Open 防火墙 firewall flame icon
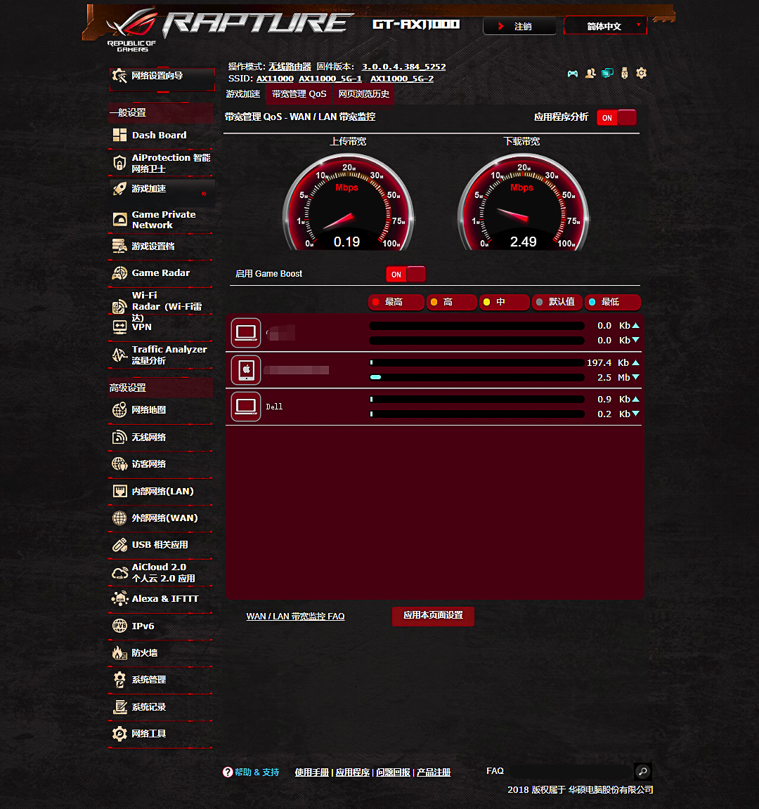Screen dimensions: 759x809 click(119, 652)
